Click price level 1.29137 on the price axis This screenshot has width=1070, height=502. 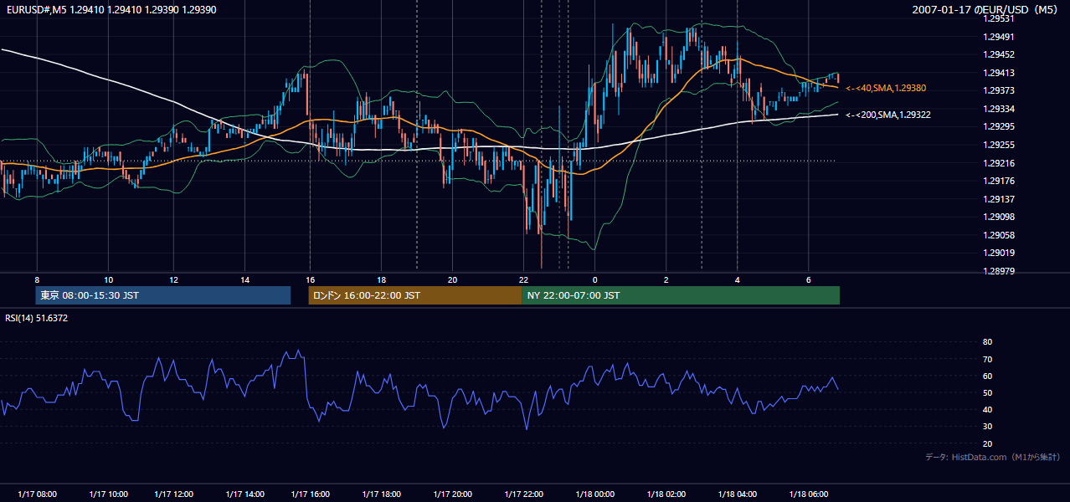(999, 199)
